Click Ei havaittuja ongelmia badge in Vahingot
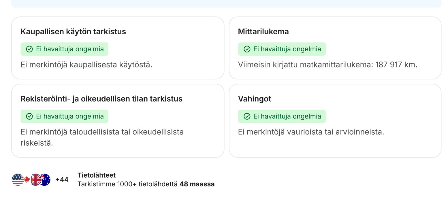 pos(282,116)
